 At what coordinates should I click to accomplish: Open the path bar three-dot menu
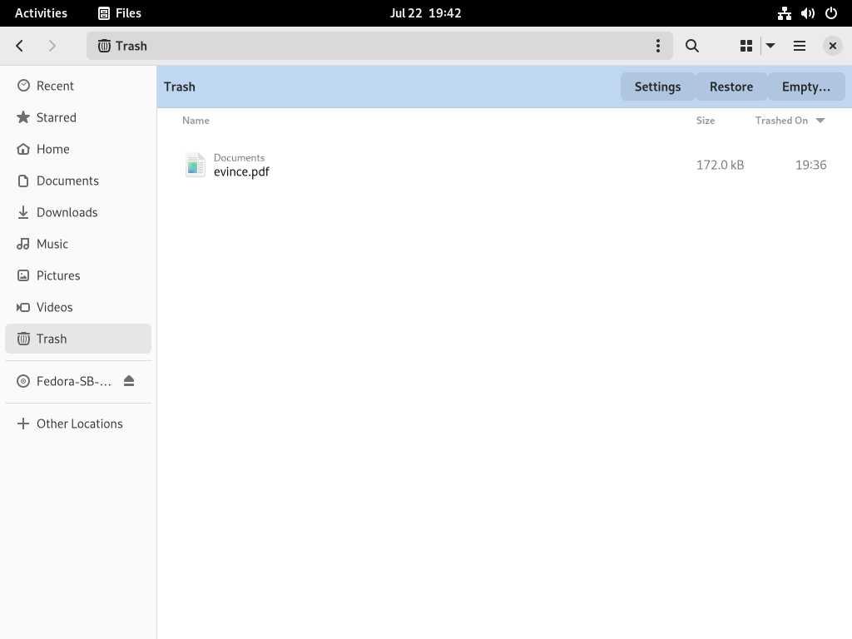658,46
